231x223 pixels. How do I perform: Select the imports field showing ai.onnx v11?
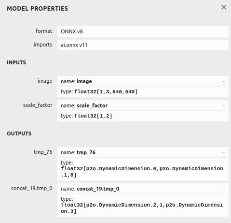[x=143, y=45]
